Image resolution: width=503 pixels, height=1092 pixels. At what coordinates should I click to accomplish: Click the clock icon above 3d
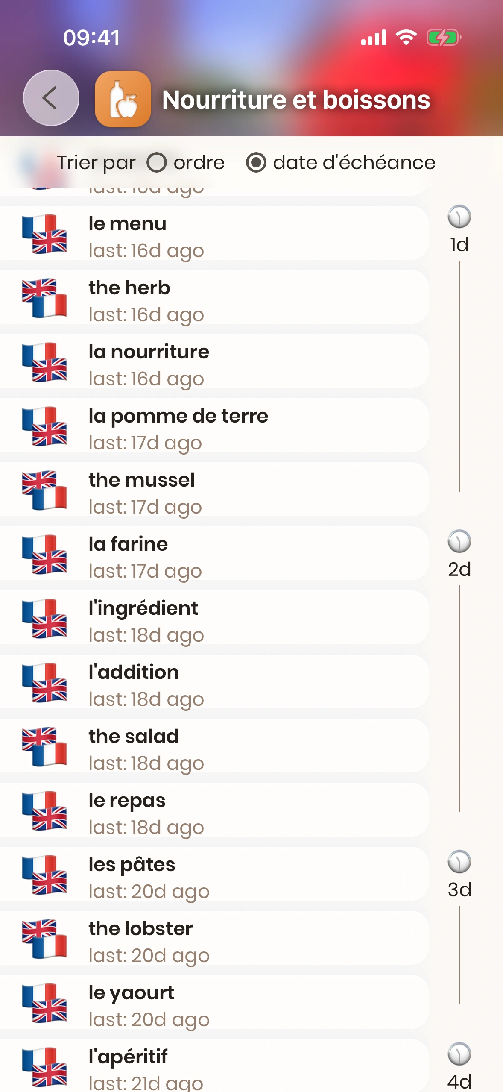pos(459,862)
